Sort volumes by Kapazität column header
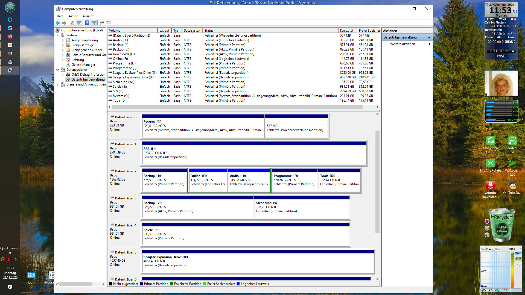 coord(347,31)
